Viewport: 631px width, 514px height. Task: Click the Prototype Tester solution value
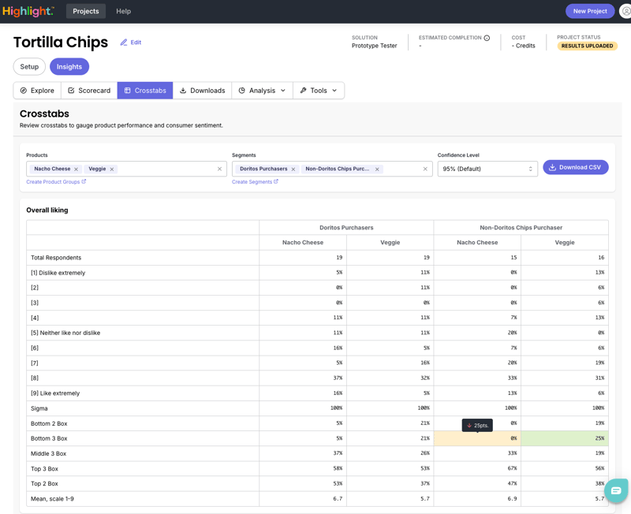coord(374,46)
